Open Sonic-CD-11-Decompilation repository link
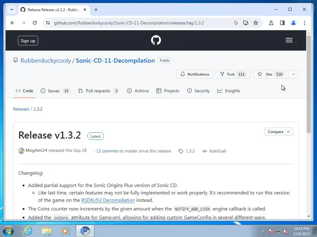317x237 pixels. (115, 60)
